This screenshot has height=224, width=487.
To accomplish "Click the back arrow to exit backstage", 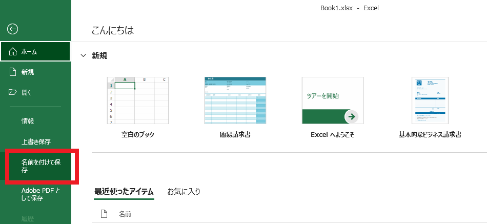I will point(13,29).
